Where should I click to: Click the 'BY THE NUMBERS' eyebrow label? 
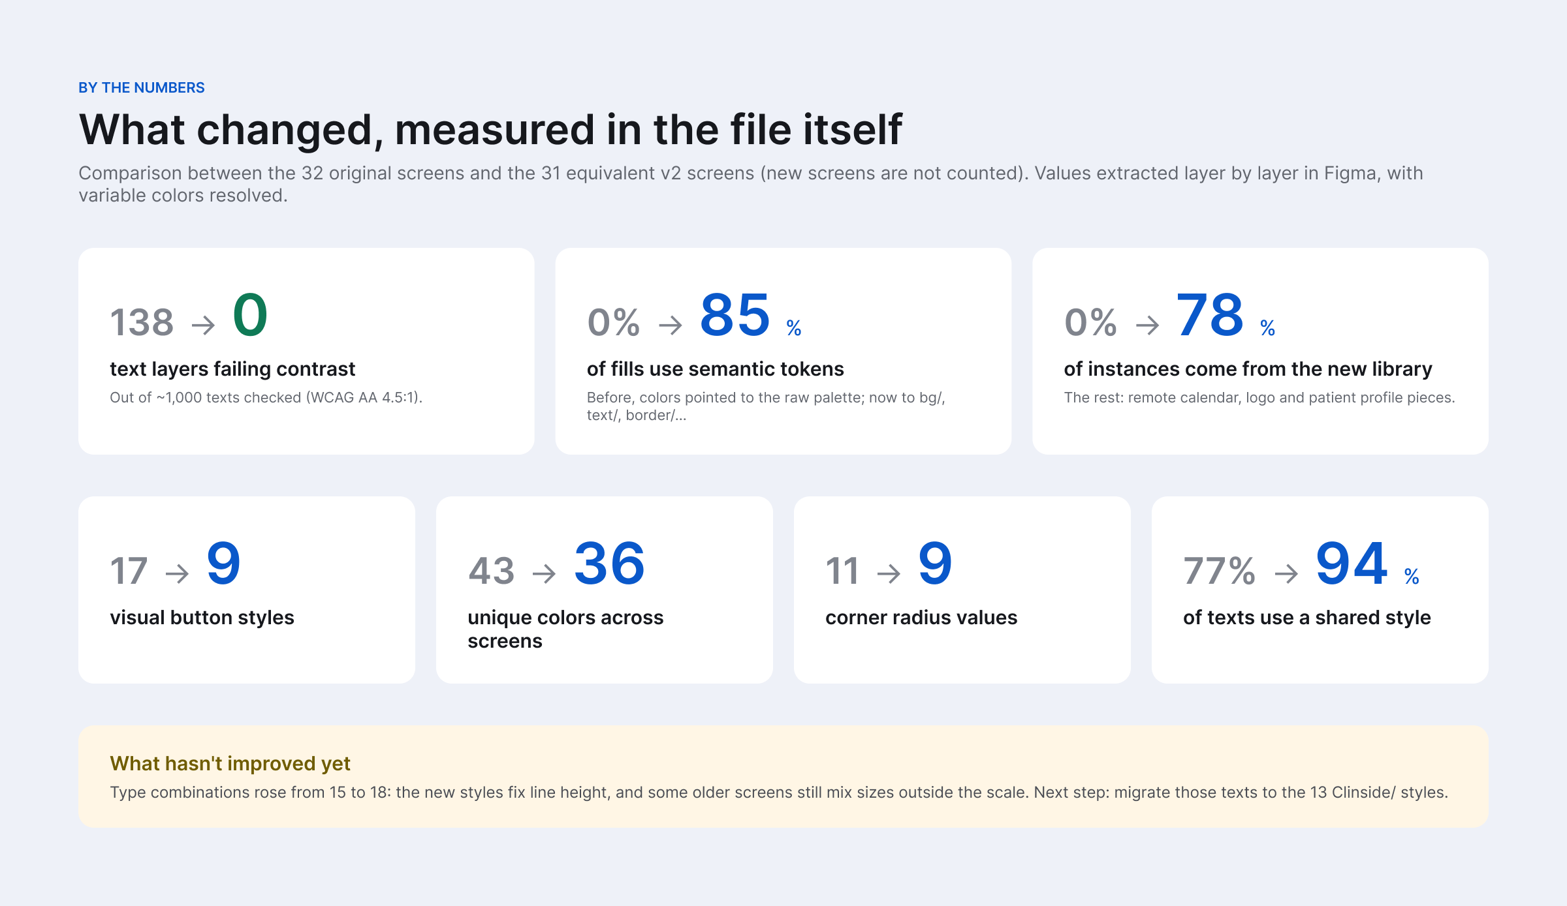coord(141,87)
